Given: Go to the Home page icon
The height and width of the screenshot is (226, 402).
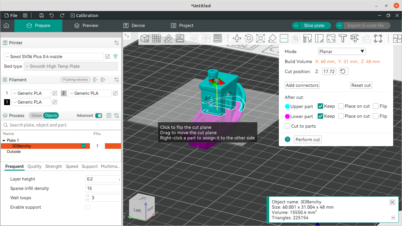Looking at the screenshot, I should (6, 26).
